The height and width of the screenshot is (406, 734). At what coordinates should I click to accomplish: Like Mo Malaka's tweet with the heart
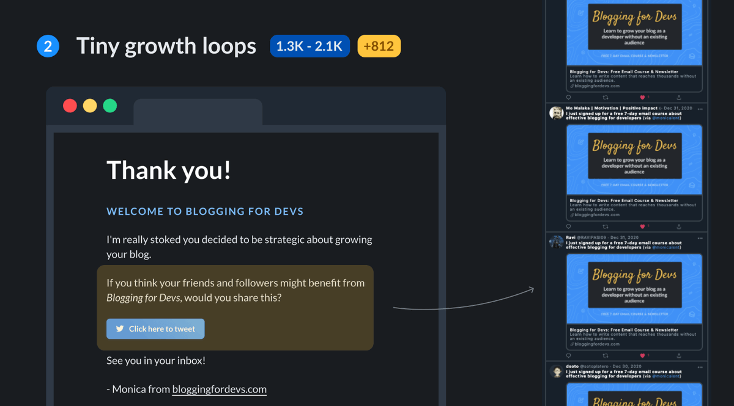tap(642, 227)
